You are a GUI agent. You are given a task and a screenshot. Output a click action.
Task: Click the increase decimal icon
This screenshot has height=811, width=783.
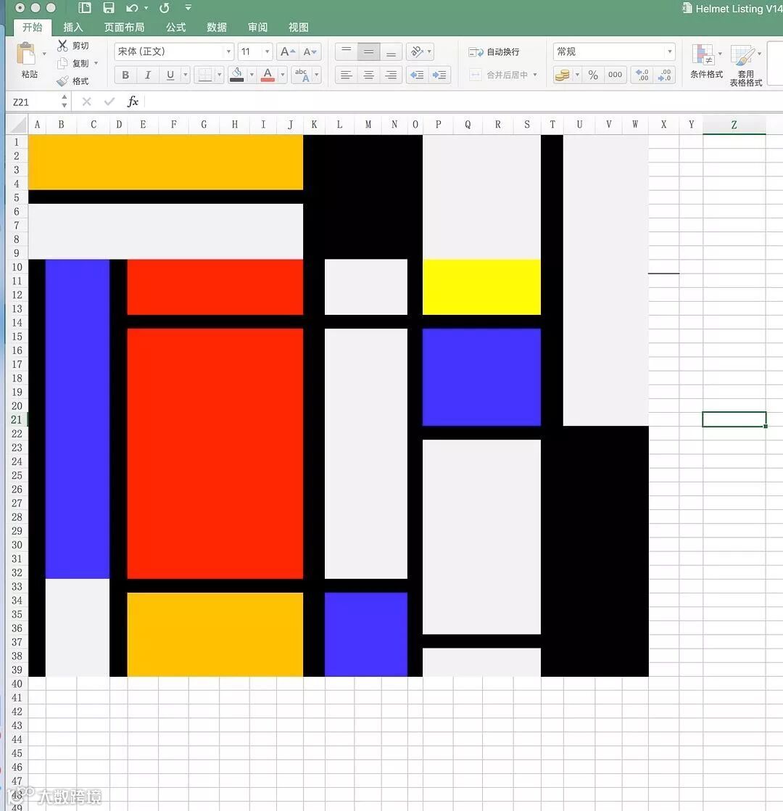[x=642, y=75]
